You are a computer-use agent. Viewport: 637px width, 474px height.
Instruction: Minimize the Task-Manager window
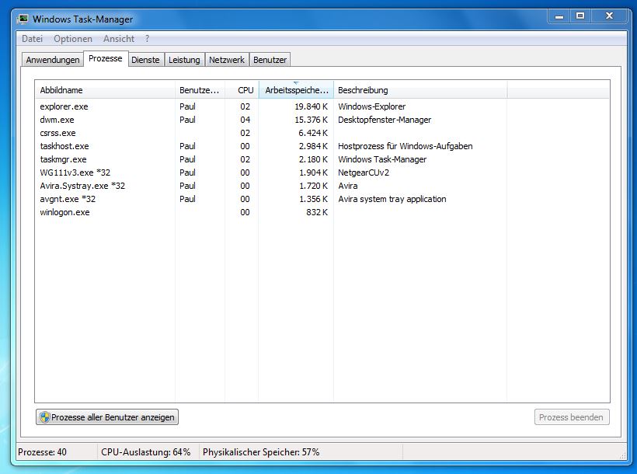click(559, 16)
